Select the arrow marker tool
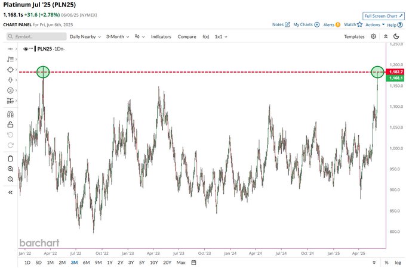The height and width of the screenshot is (268, 406). [10, 80]
